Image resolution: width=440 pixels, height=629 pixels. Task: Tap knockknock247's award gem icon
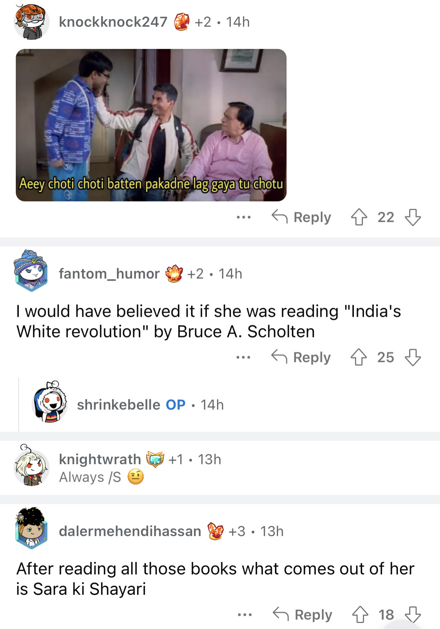point(182,22)
